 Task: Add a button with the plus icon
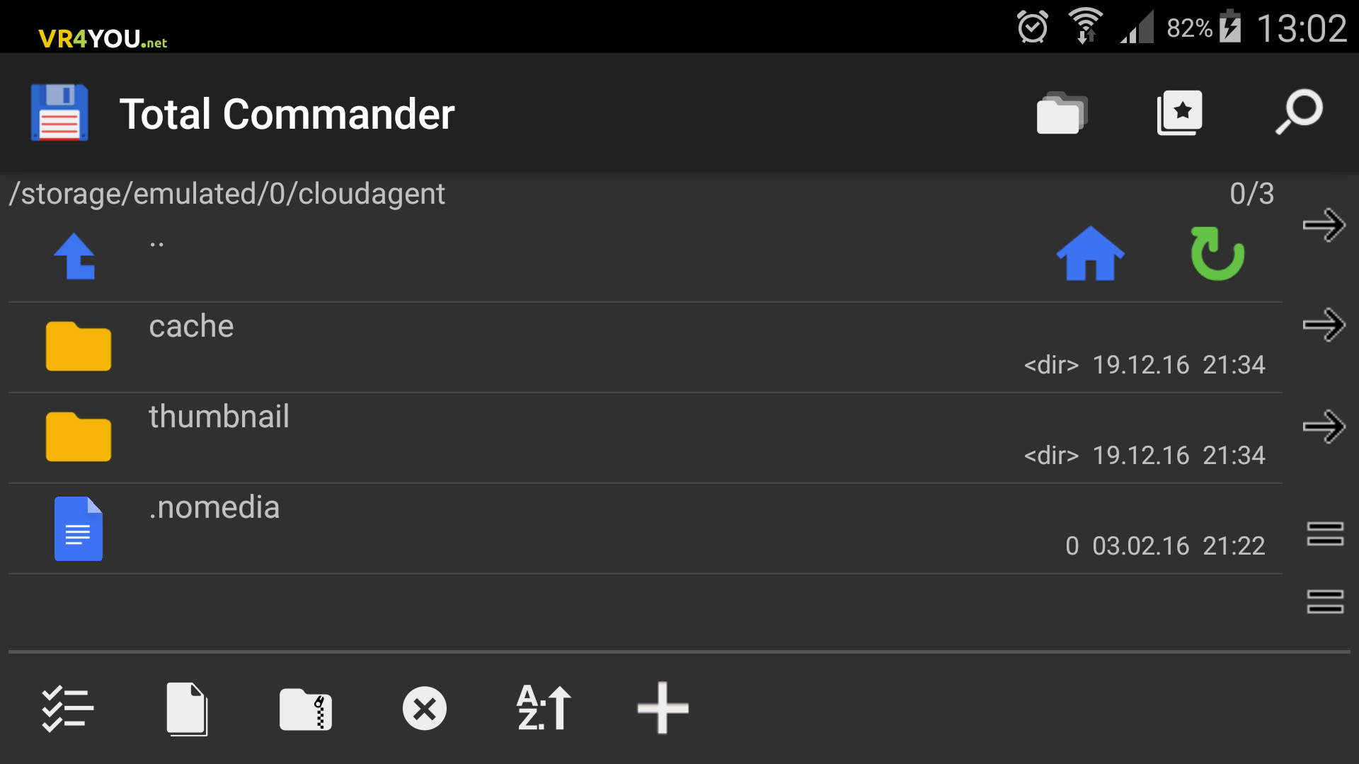(x=663, y=707)
